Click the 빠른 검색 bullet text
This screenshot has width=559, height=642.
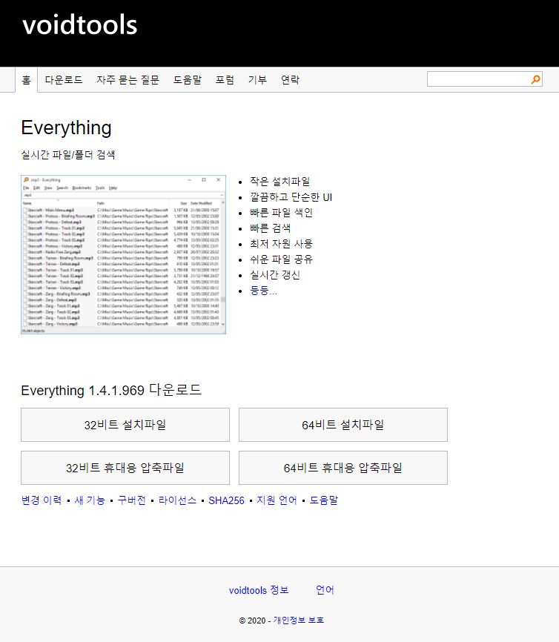click(271, 228)
